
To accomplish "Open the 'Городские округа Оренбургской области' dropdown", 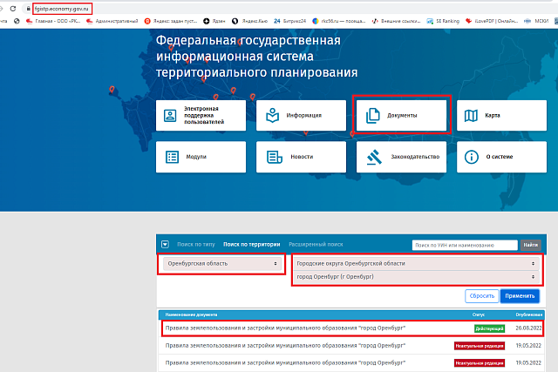I will (x=416, y=263).
